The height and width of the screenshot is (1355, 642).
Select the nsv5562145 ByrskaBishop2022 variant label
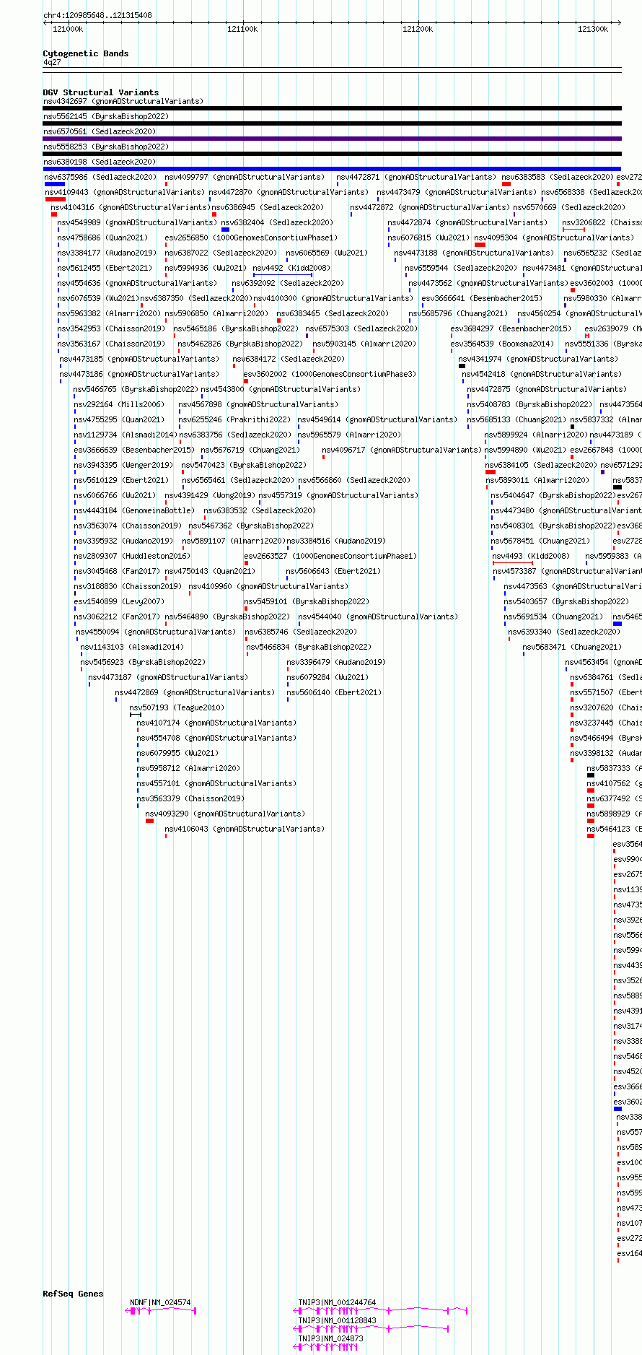click(x=105, y=116)
